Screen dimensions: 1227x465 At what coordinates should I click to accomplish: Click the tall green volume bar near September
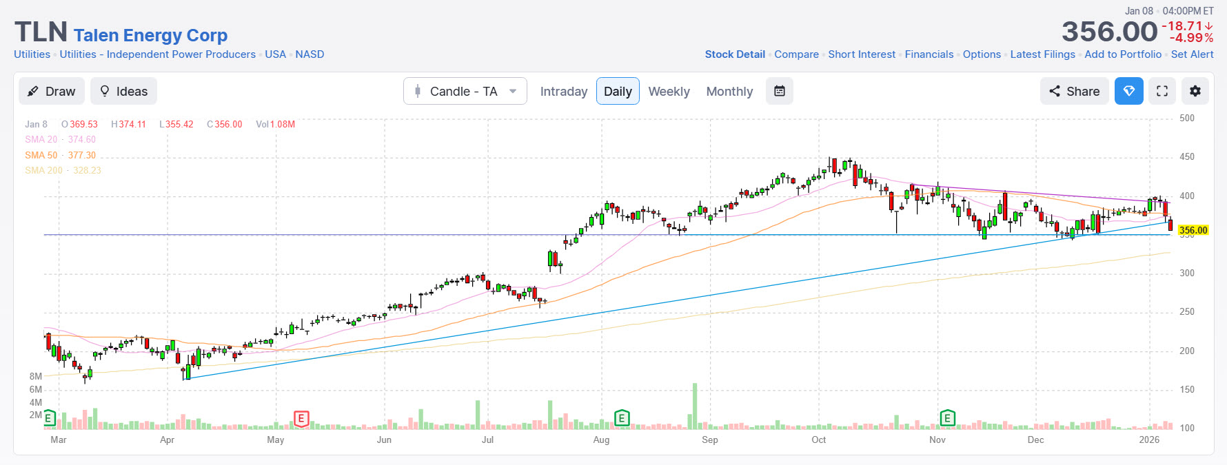click(x=694, y=406)
